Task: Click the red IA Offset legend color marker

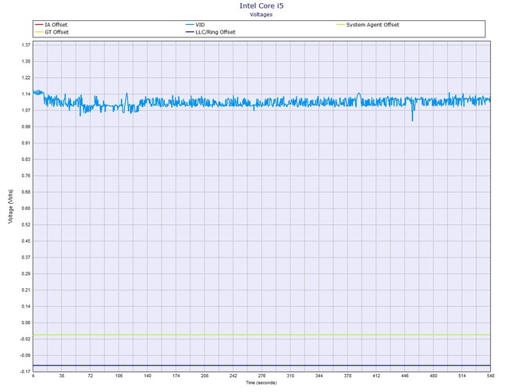Action: [39, 25]
